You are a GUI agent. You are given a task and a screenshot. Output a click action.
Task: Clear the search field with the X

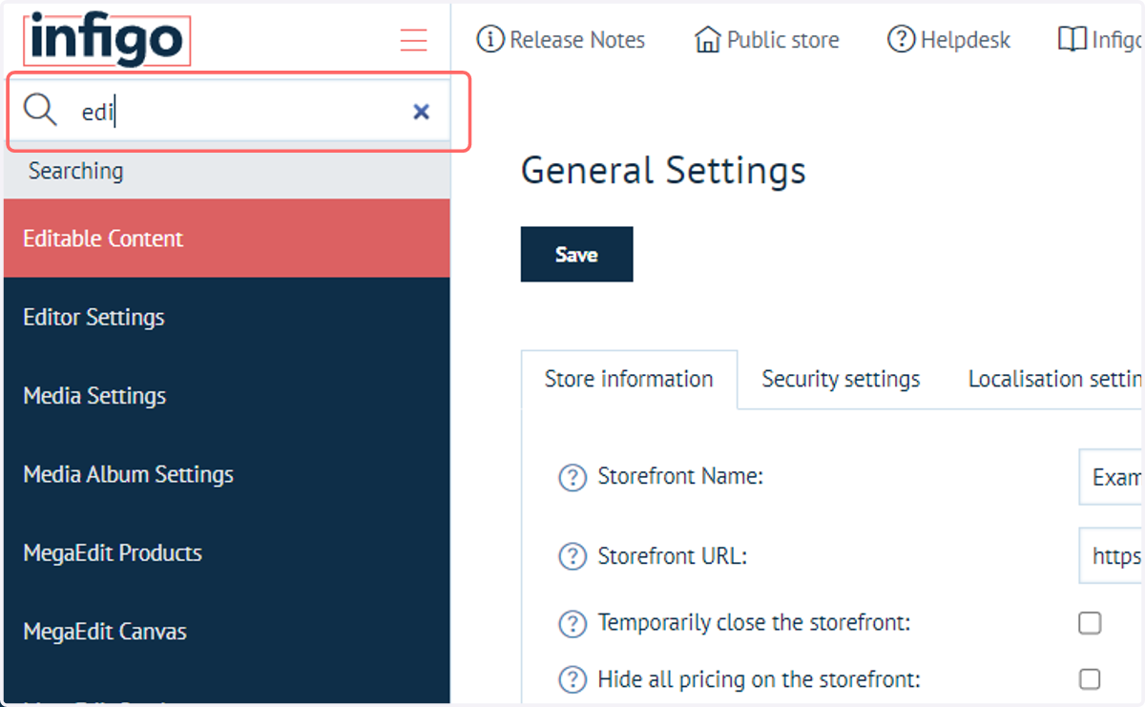click(421, 112)
